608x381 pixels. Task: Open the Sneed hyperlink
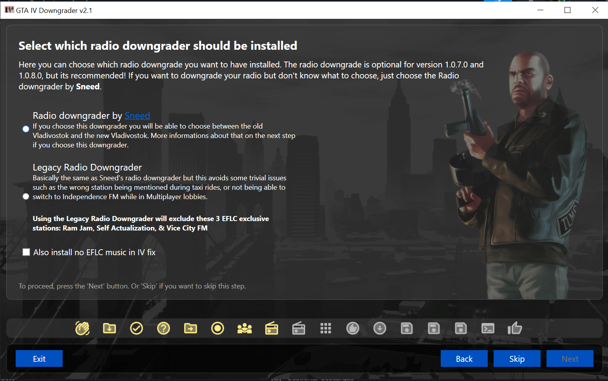(x=137, y=116)
